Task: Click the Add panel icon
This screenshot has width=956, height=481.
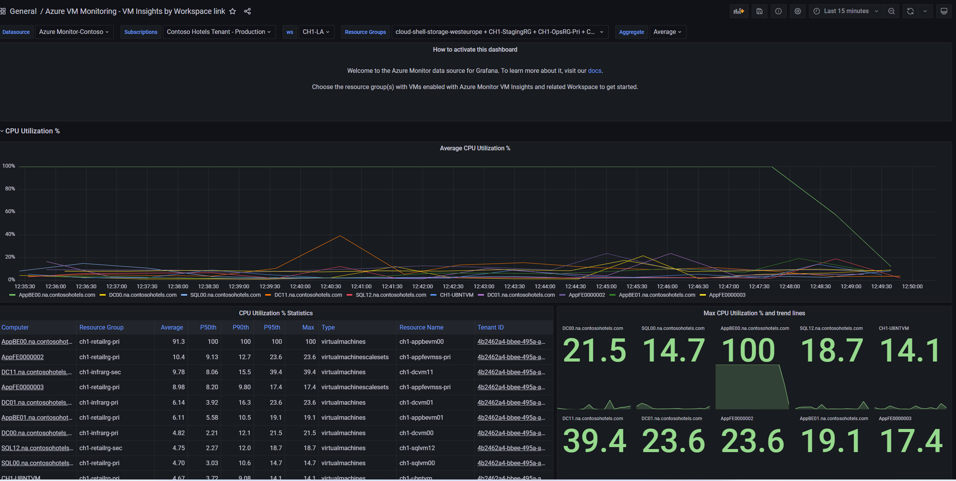Action: 739,11
